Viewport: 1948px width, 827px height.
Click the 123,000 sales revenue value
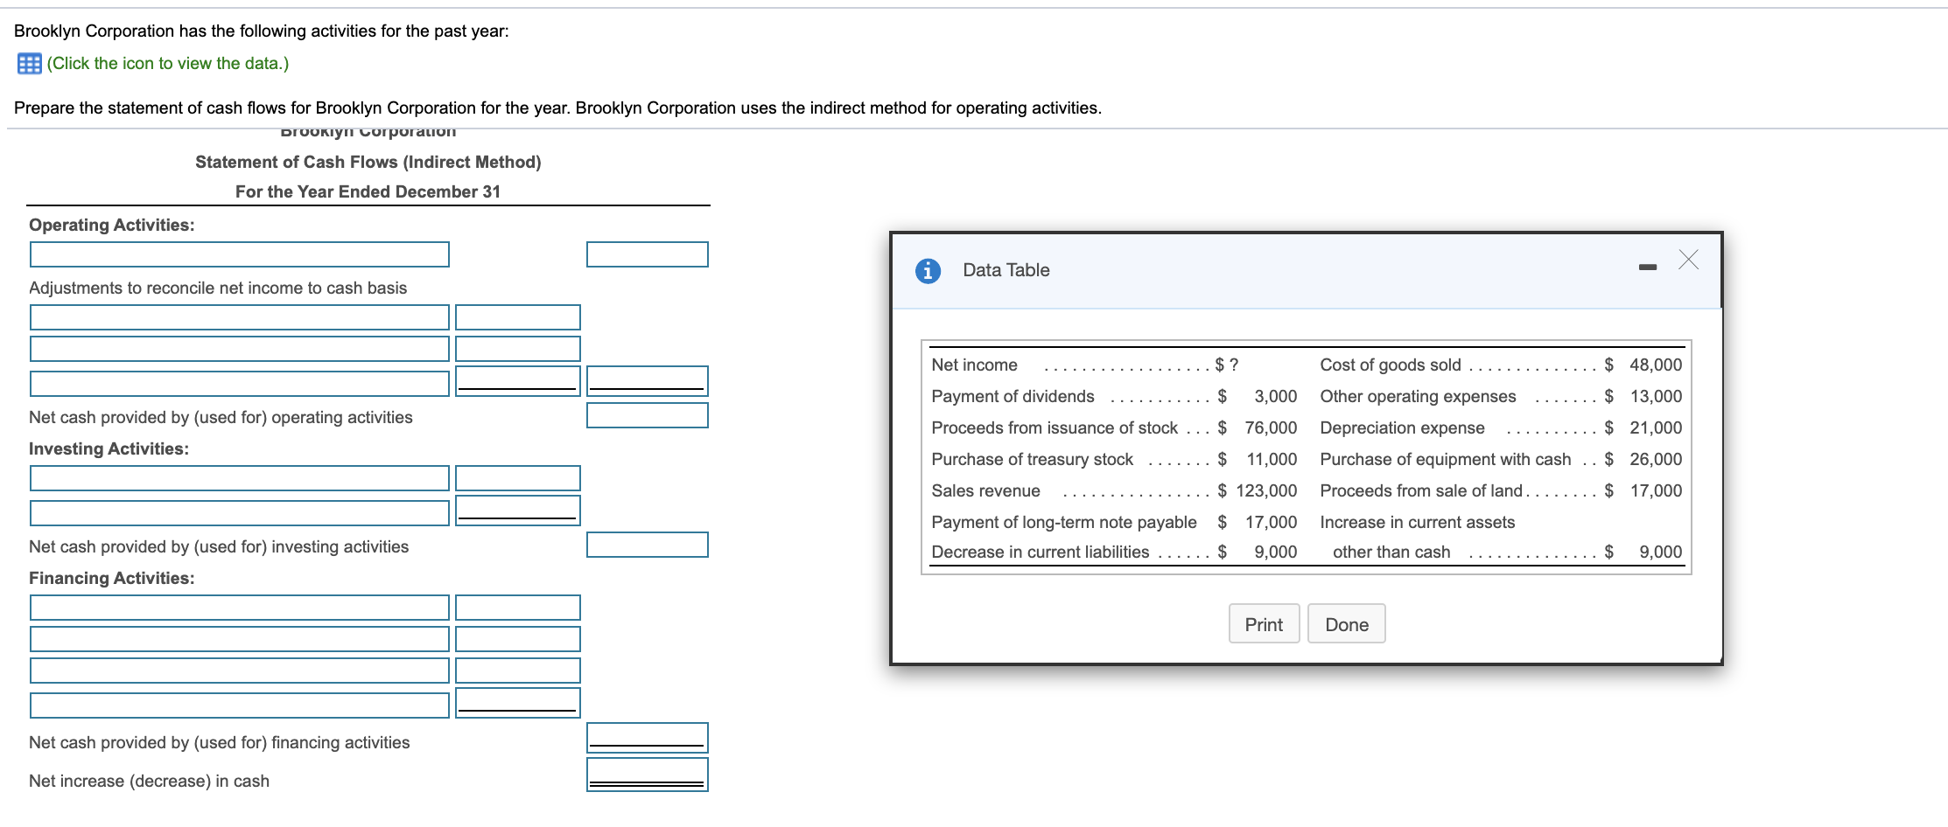pyautogui.click(x=1266, y=490)
